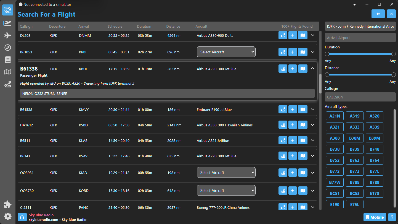Open Select Aircraft dropdown for flight B61053
This screenshot has height=224, width=398.
(x=226, y=52)
